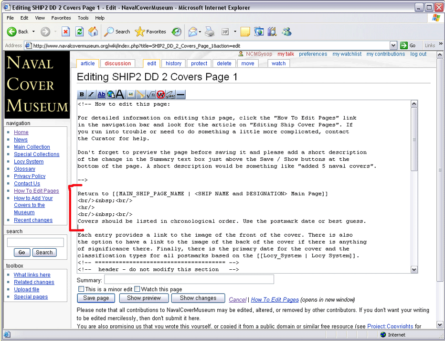Open the Back button history dropdown arrow

(33, 32)
